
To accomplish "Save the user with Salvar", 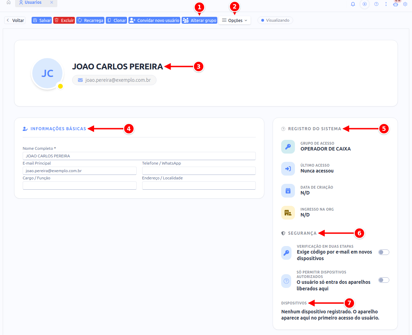I will 42,20.
